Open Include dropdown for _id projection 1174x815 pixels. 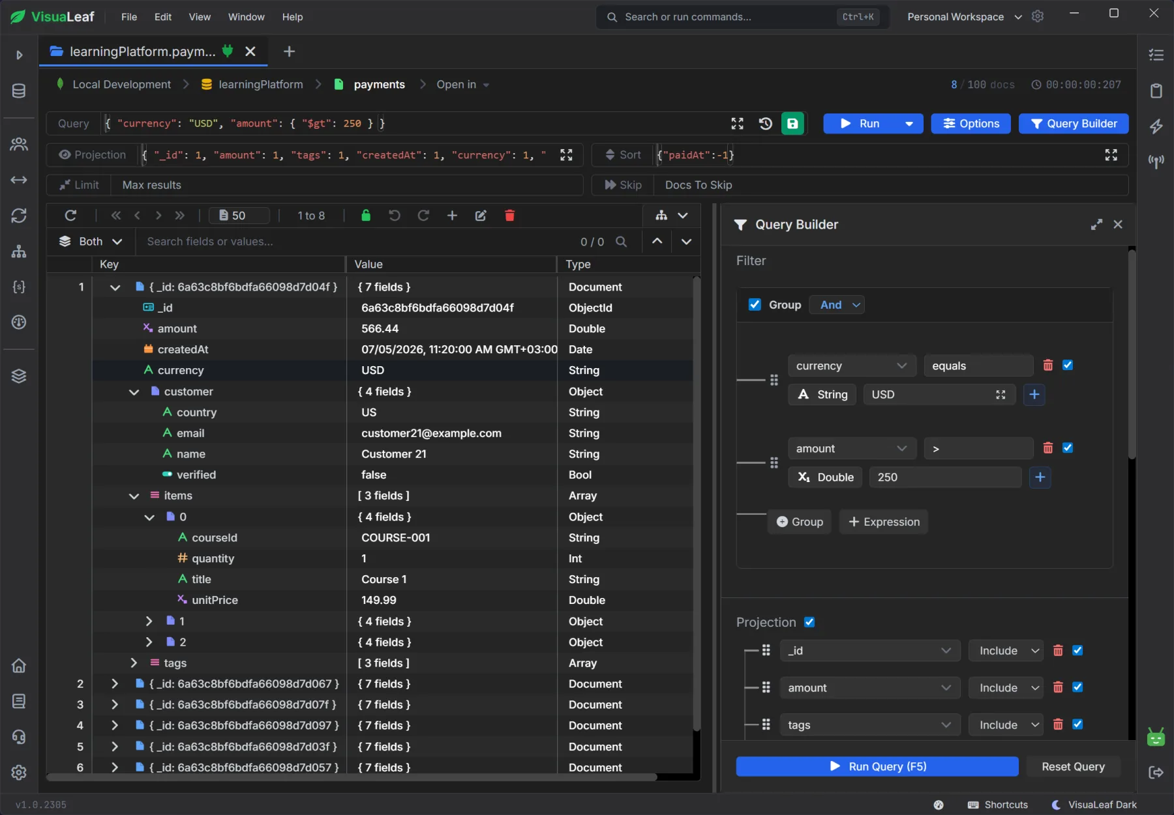pyautogui.click(x=1006, y=651)
